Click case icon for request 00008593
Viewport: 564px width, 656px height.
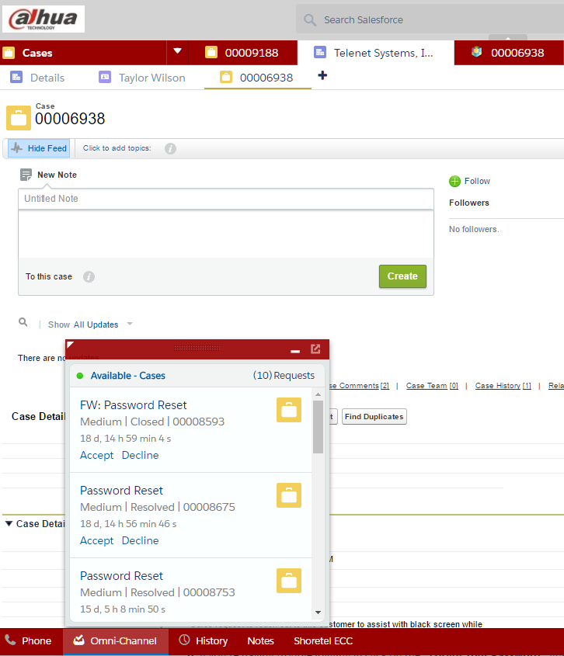pyautogui.click(x=289, y=410)
